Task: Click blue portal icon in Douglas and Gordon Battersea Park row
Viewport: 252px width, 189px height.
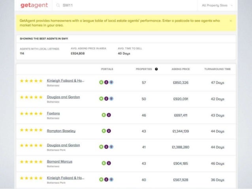Action: click(112, 147)
